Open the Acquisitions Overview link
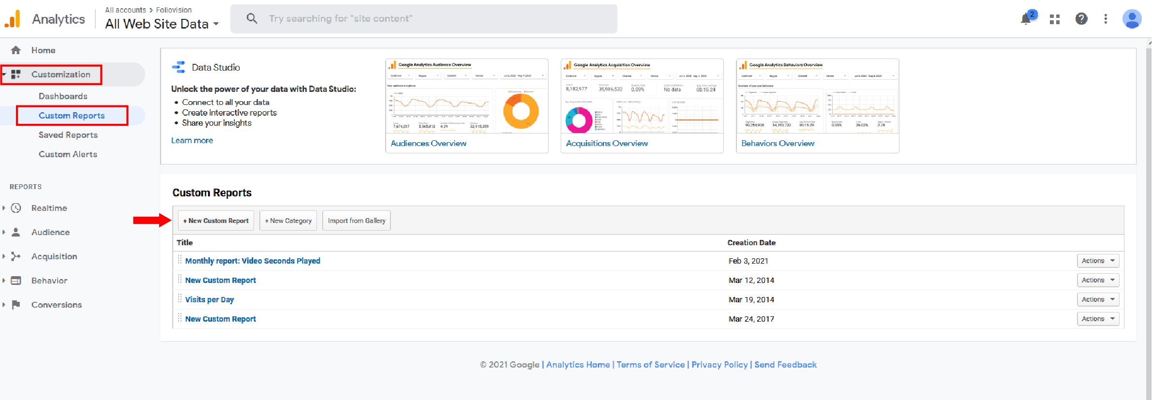Screen dimensions: 1152x400 607,143
